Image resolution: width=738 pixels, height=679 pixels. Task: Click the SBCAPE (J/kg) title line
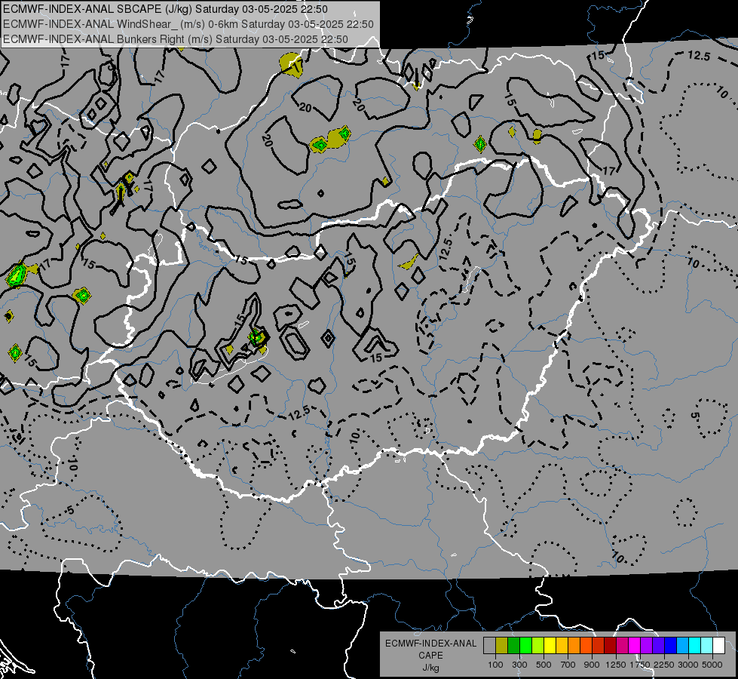[165, 9]
